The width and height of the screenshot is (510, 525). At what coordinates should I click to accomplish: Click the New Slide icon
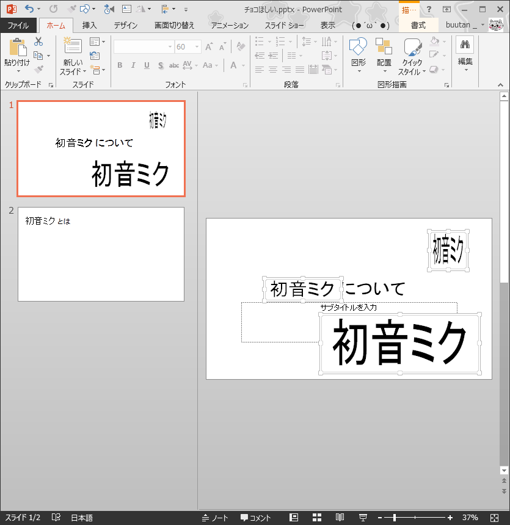coord(73,46)
